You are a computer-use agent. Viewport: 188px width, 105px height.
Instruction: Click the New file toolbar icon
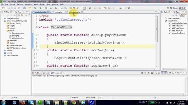(3, 8)
